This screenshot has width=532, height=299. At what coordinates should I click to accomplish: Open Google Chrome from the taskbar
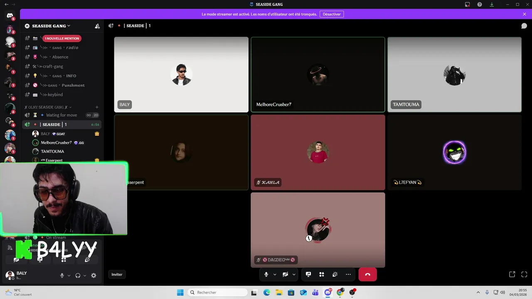[340, 292]
